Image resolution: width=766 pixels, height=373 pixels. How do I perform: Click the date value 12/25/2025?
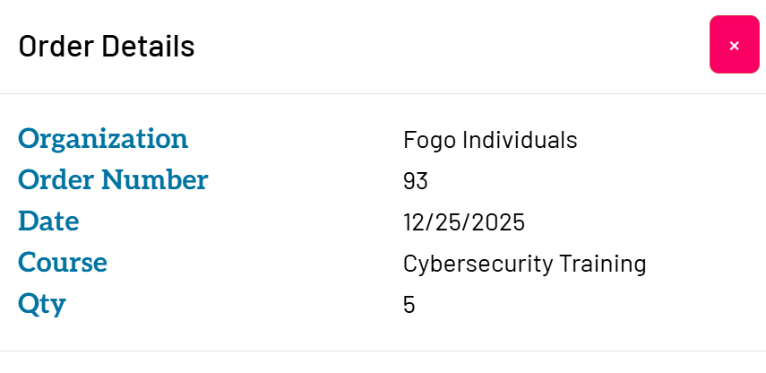[x=463, y=222]
